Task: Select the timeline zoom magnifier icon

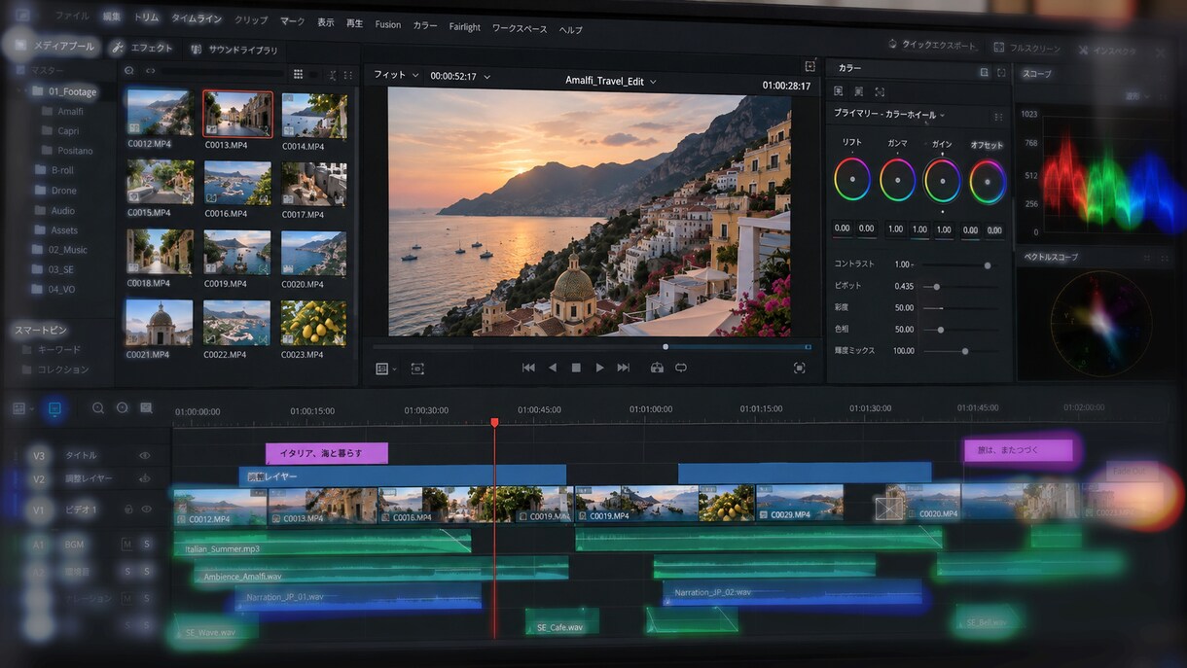Action: click(x=98, y=408)
